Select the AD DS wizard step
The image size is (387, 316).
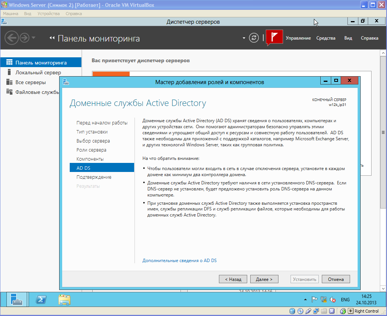(102, 168)
